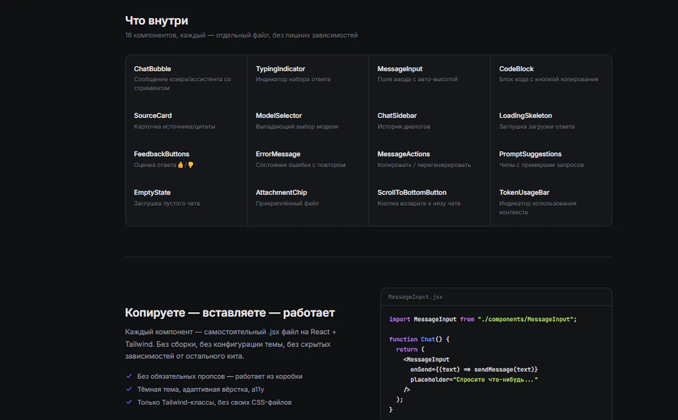Click description "Сообщение юзера/ассистента со стримингом"
The width and height of the screenshot is (678, 420).
182,84
